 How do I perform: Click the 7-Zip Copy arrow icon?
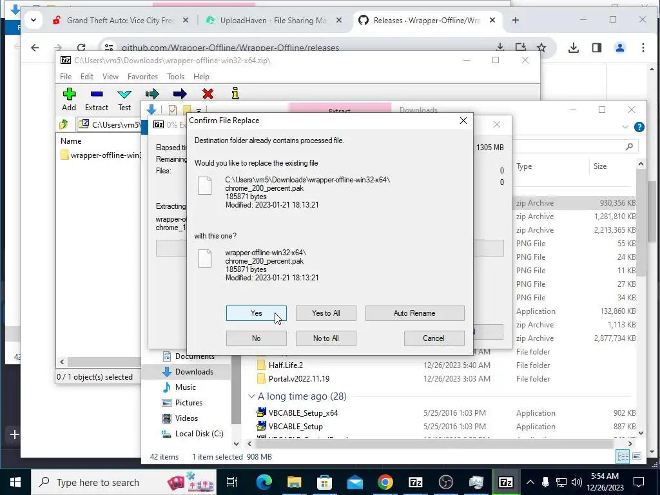click(152, 94)
